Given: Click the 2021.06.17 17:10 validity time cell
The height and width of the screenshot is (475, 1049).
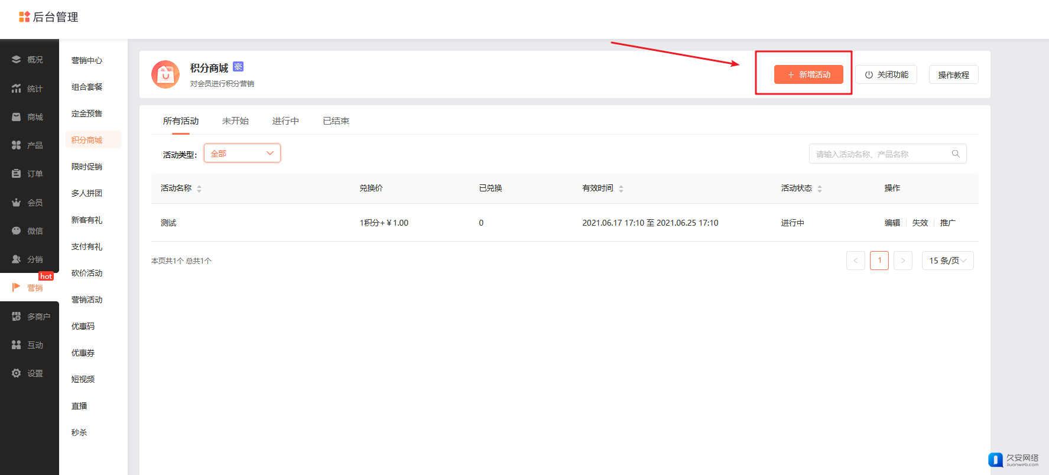Looking at the screenshot, I should [x=650, y=223].
